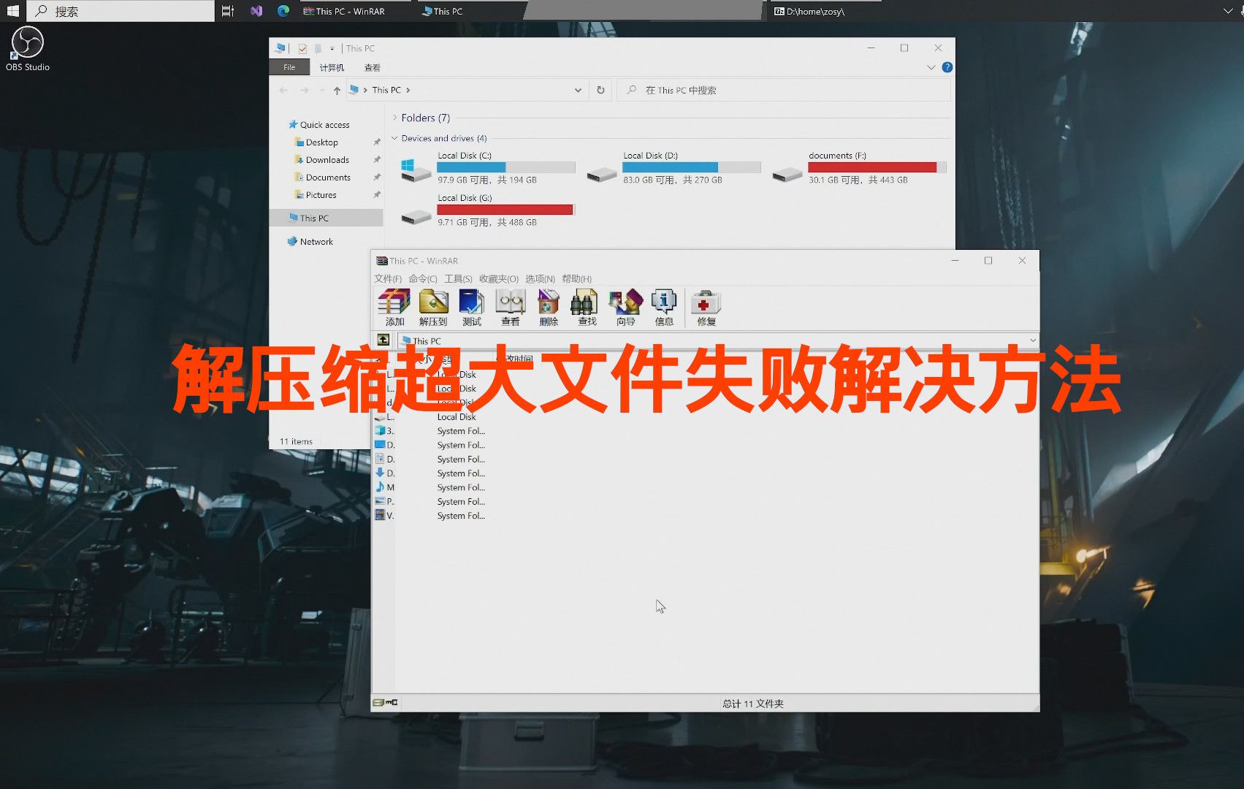Select Downloads in the Explorer sidebar
1244x789 pixels.
(x=321, y=160)
